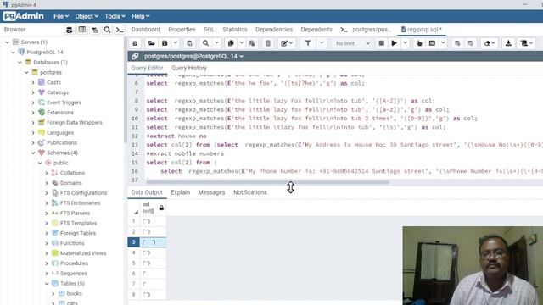Collapse the PostgreSQL 14 server node
The image size is (543, 305).
pos(14,53)
